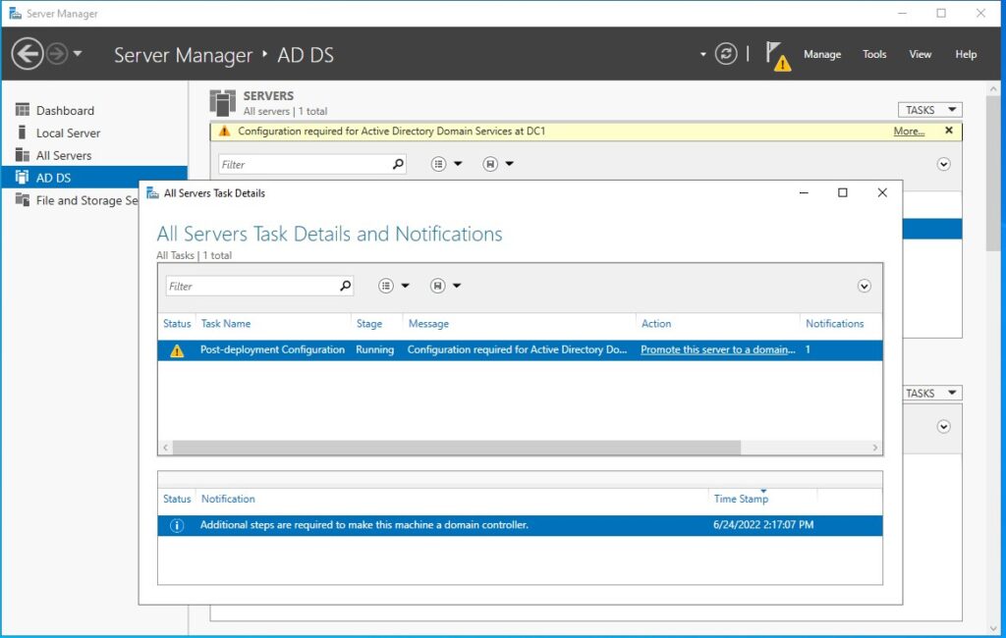The image size is (1006, 638).
Task: Open Task Details save query icon
Action: (437, 286)
